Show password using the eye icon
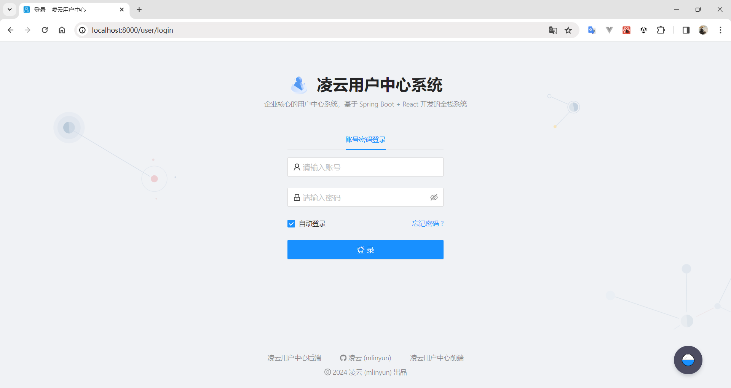 (434, 197)
